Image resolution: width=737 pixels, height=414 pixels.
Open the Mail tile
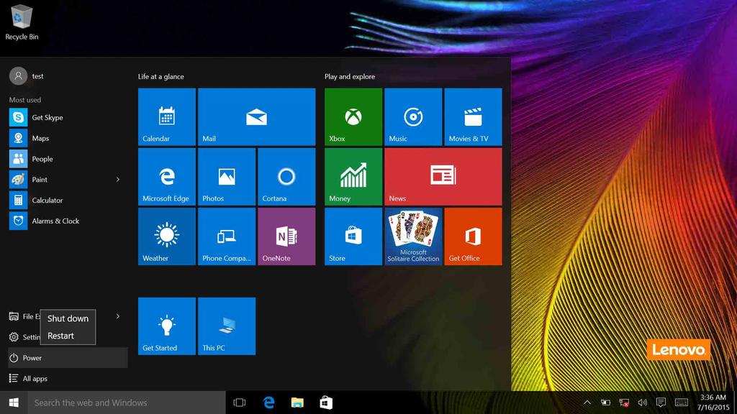257,117
